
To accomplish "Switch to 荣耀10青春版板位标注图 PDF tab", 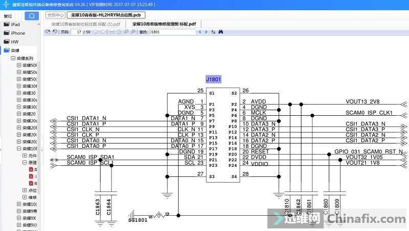I will (86, 24).
